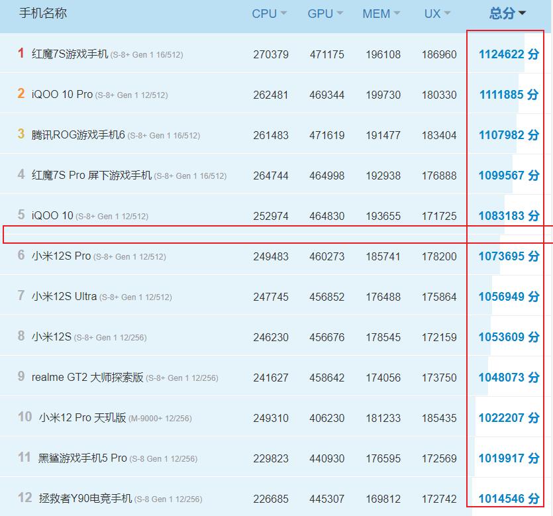
Task: Sort by UX column header
Action: (437, 13)
